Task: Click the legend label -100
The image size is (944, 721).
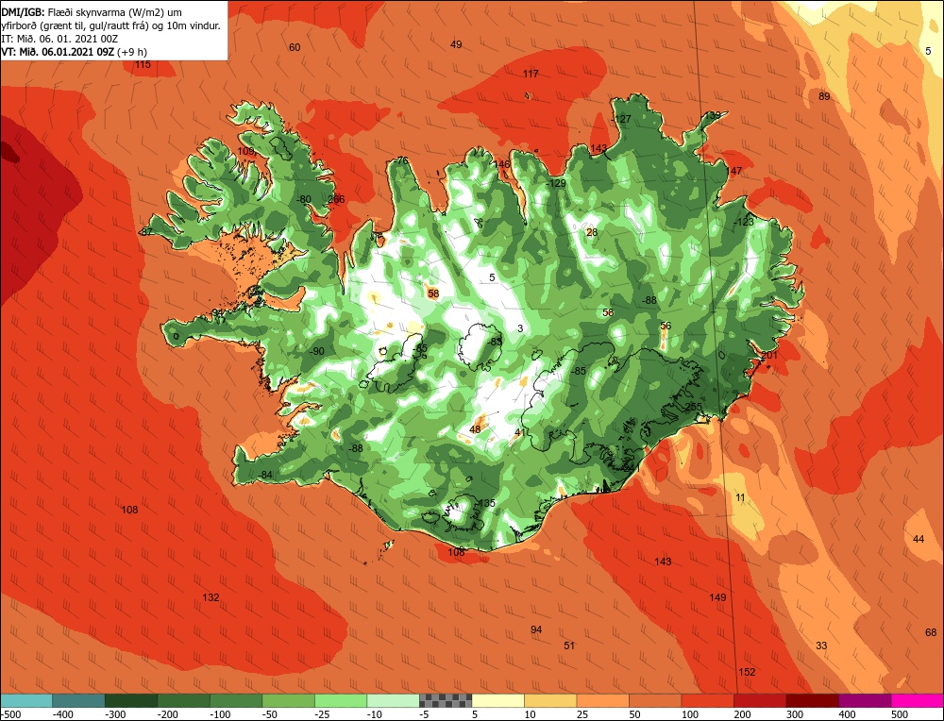Action: [220, 714]
